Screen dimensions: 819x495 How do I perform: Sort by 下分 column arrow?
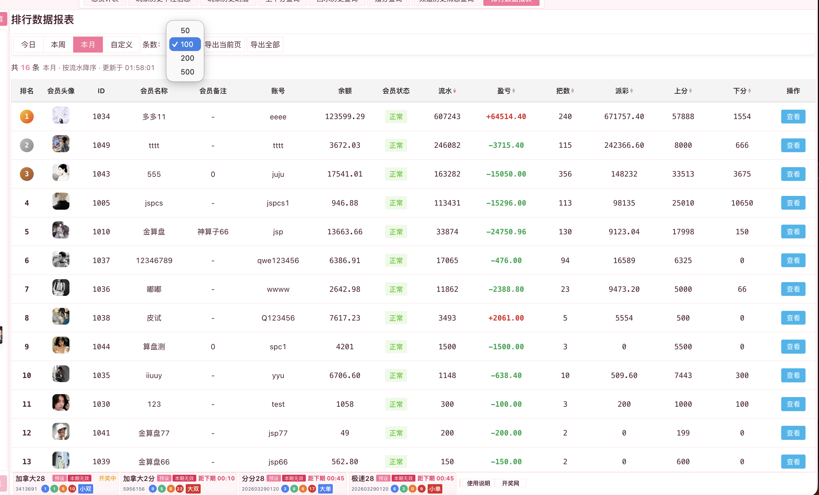[x=750, y=91]
